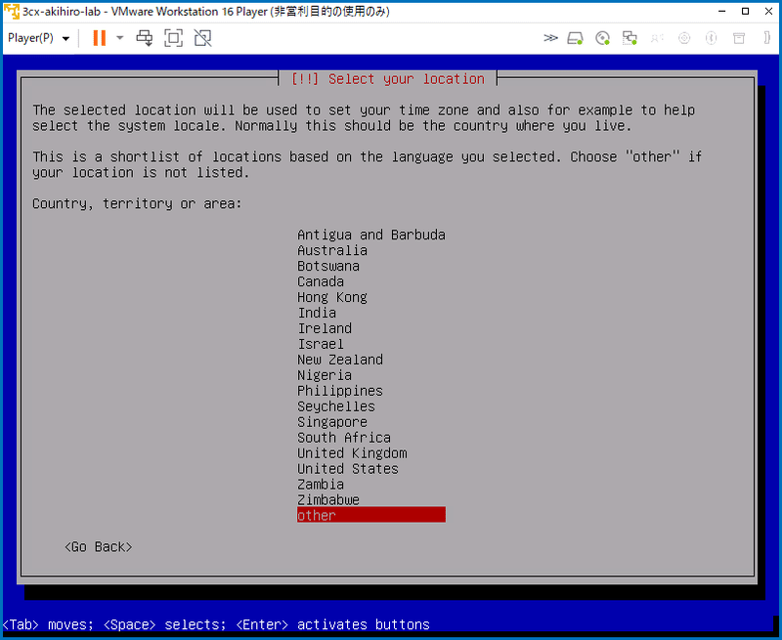Select Seychelles in the list
This screenshot has width=782, height=640.
[371, 406]
